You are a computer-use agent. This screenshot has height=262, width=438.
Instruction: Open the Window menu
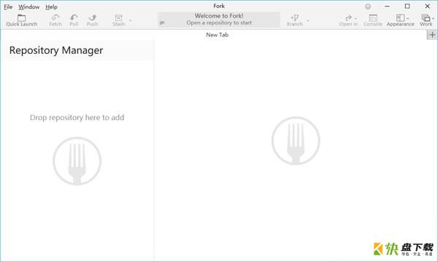tap(29, 7)
